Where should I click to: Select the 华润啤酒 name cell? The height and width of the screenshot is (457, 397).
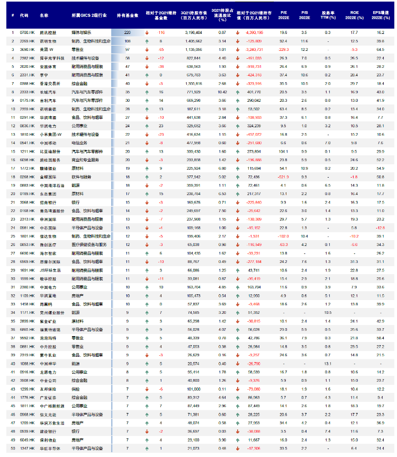point(48,118)
